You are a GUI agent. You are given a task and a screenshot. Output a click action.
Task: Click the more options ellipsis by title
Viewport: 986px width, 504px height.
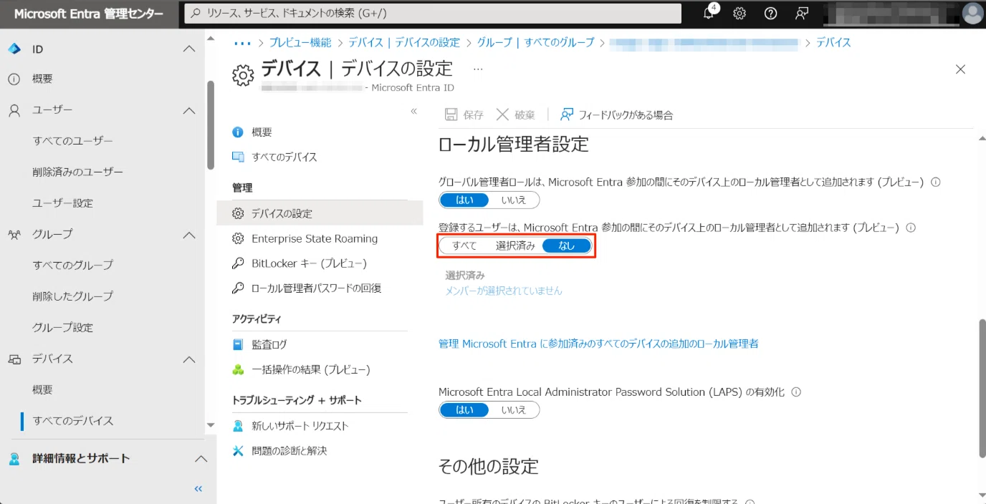tap(478, 69)
